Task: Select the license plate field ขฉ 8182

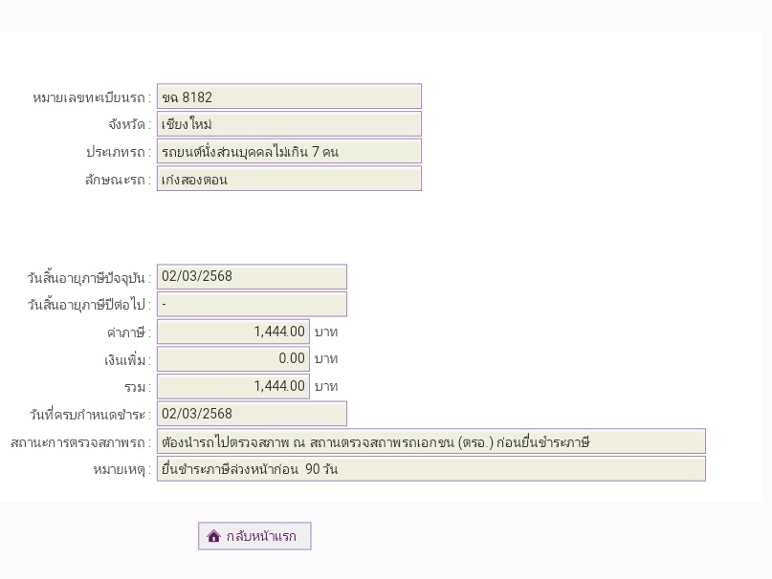Action: tap(289, 96)
